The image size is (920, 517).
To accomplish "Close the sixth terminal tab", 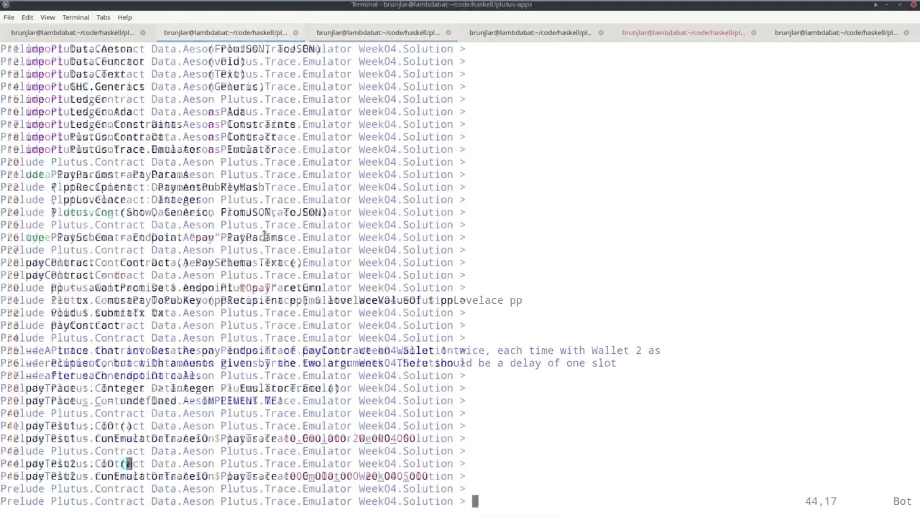I will click(x=906, y=32).
